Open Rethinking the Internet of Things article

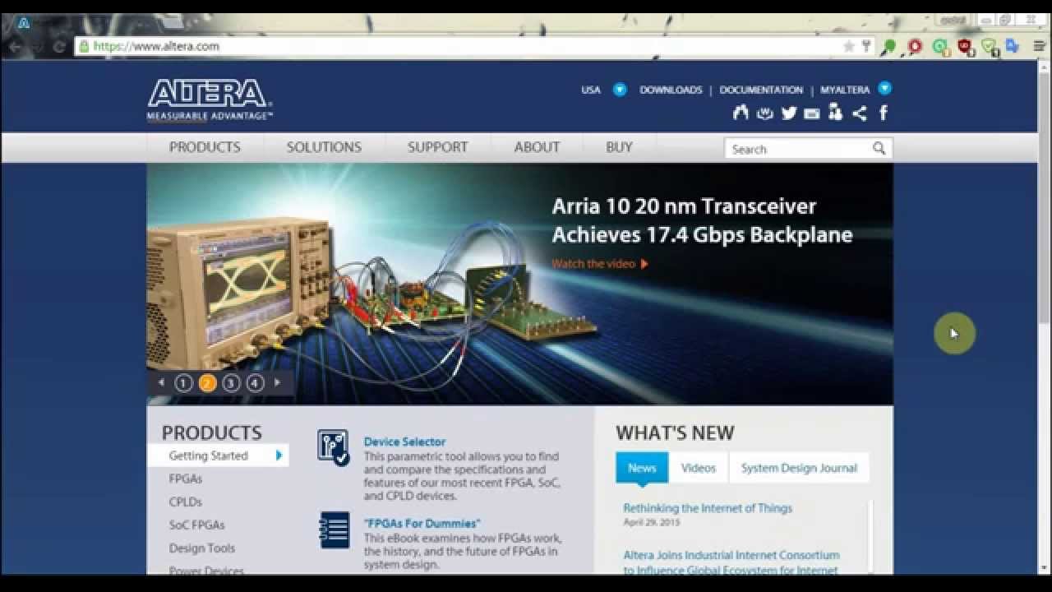708,508
